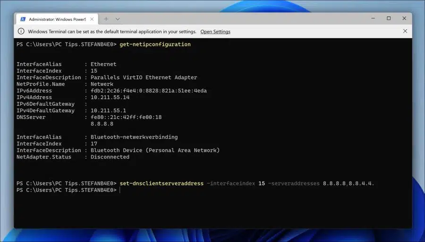
Task: Click the InterfaceIndex value 17
Action: pyautogui.click(x=94, y=144)
